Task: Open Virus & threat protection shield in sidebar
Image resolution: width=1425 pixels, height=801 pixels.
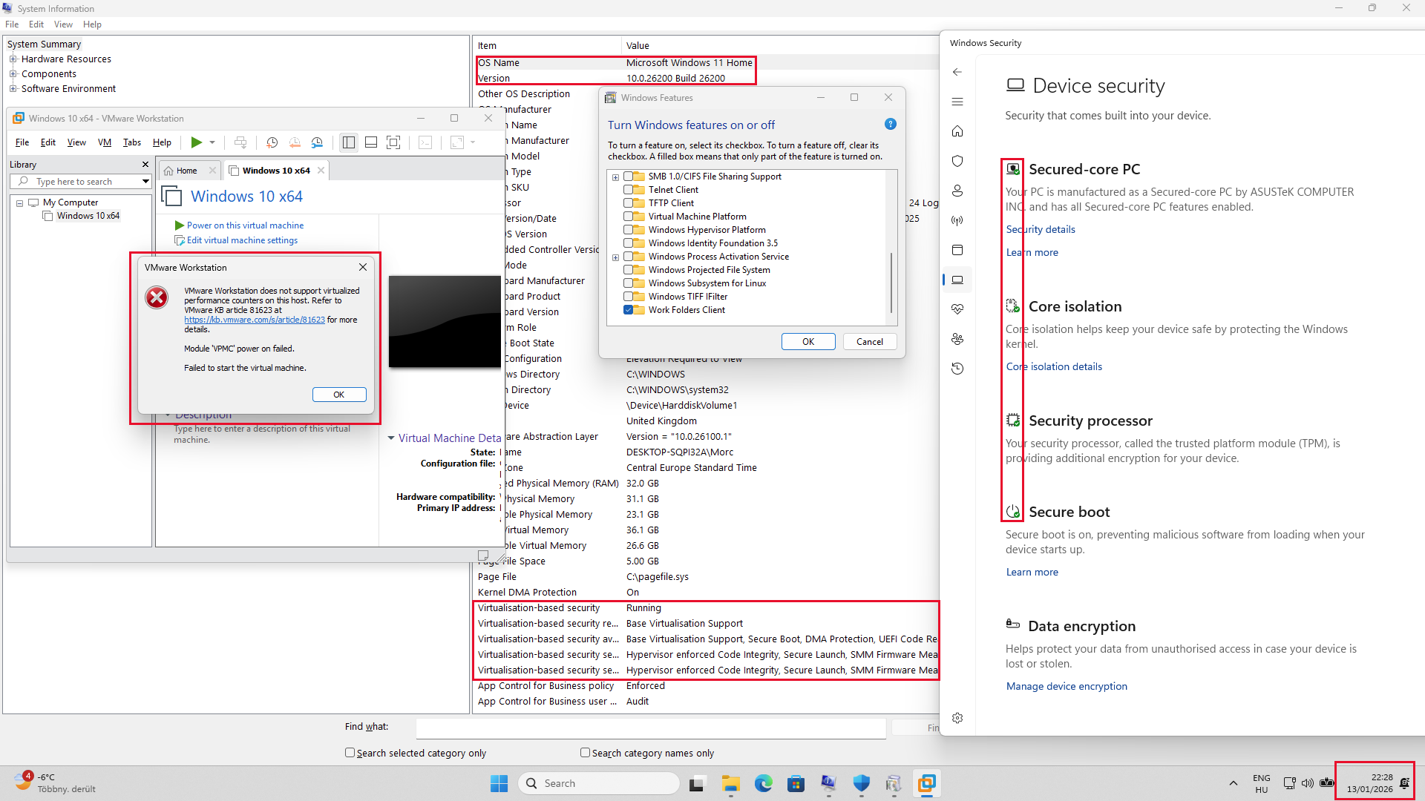Action: [957, 161]
